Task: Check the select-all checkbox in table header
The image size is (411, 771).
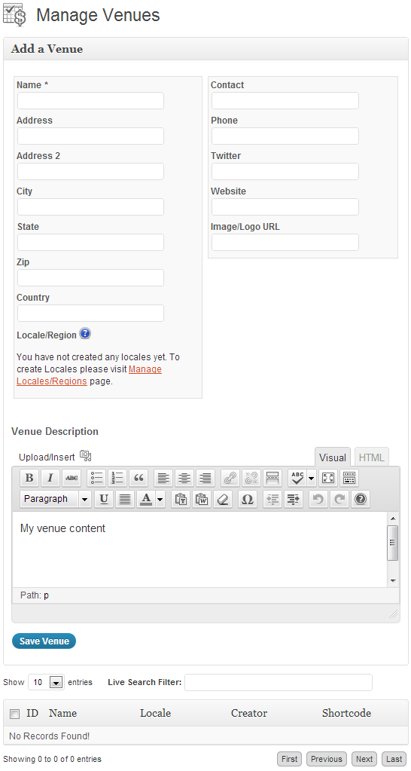Action: [15, 714]
